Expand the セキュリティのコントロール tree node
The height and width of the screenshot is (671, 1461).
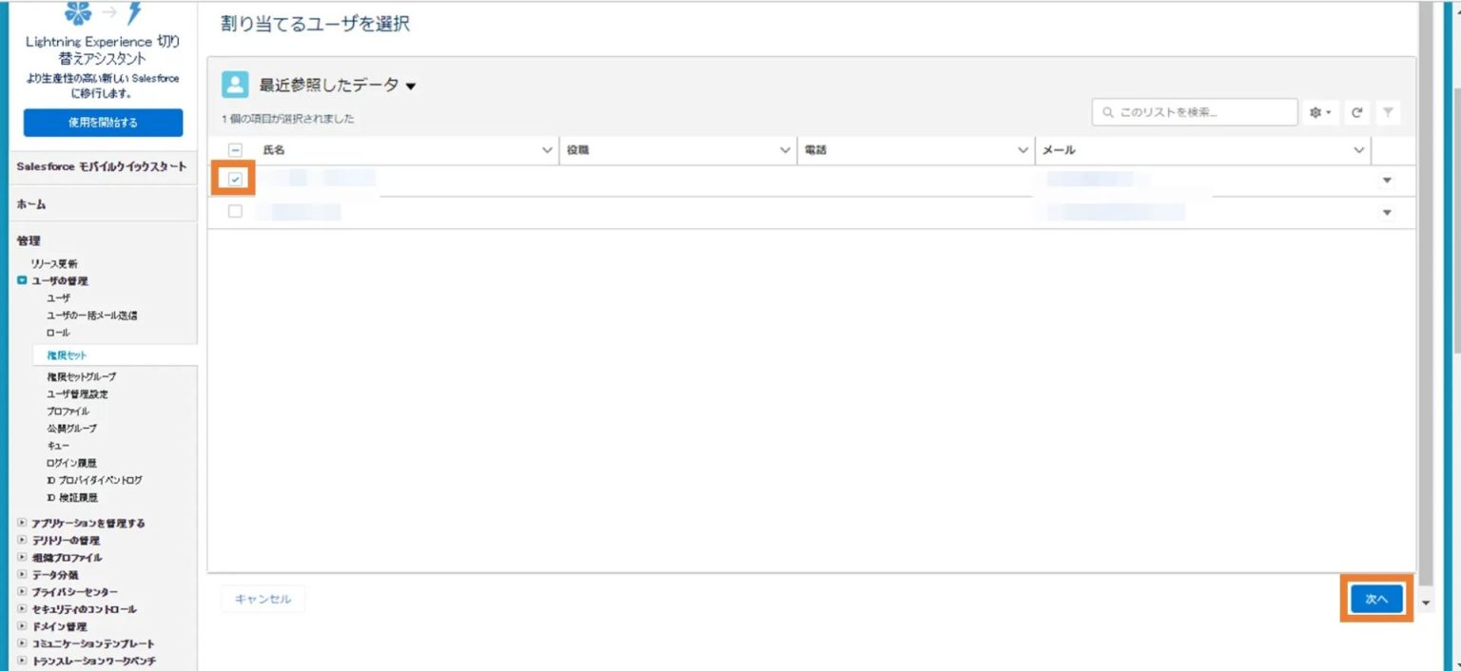coord(22,609)
